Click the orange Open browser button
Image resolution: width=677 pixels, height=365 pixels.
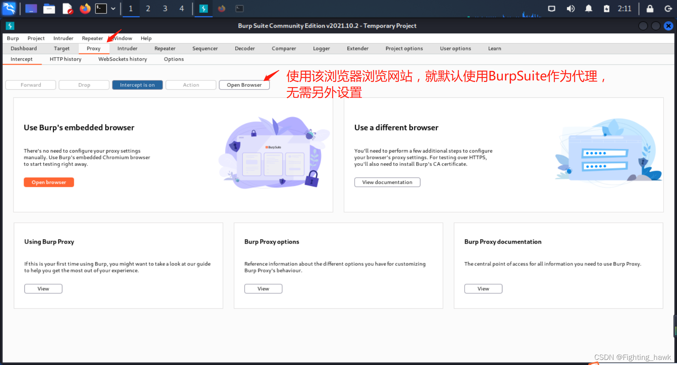tap(49, 182)
